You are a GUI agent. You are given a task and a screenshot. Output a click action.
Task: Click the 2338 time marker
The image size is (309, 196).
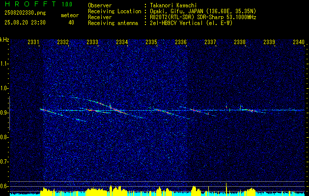[x=240, y=42]
